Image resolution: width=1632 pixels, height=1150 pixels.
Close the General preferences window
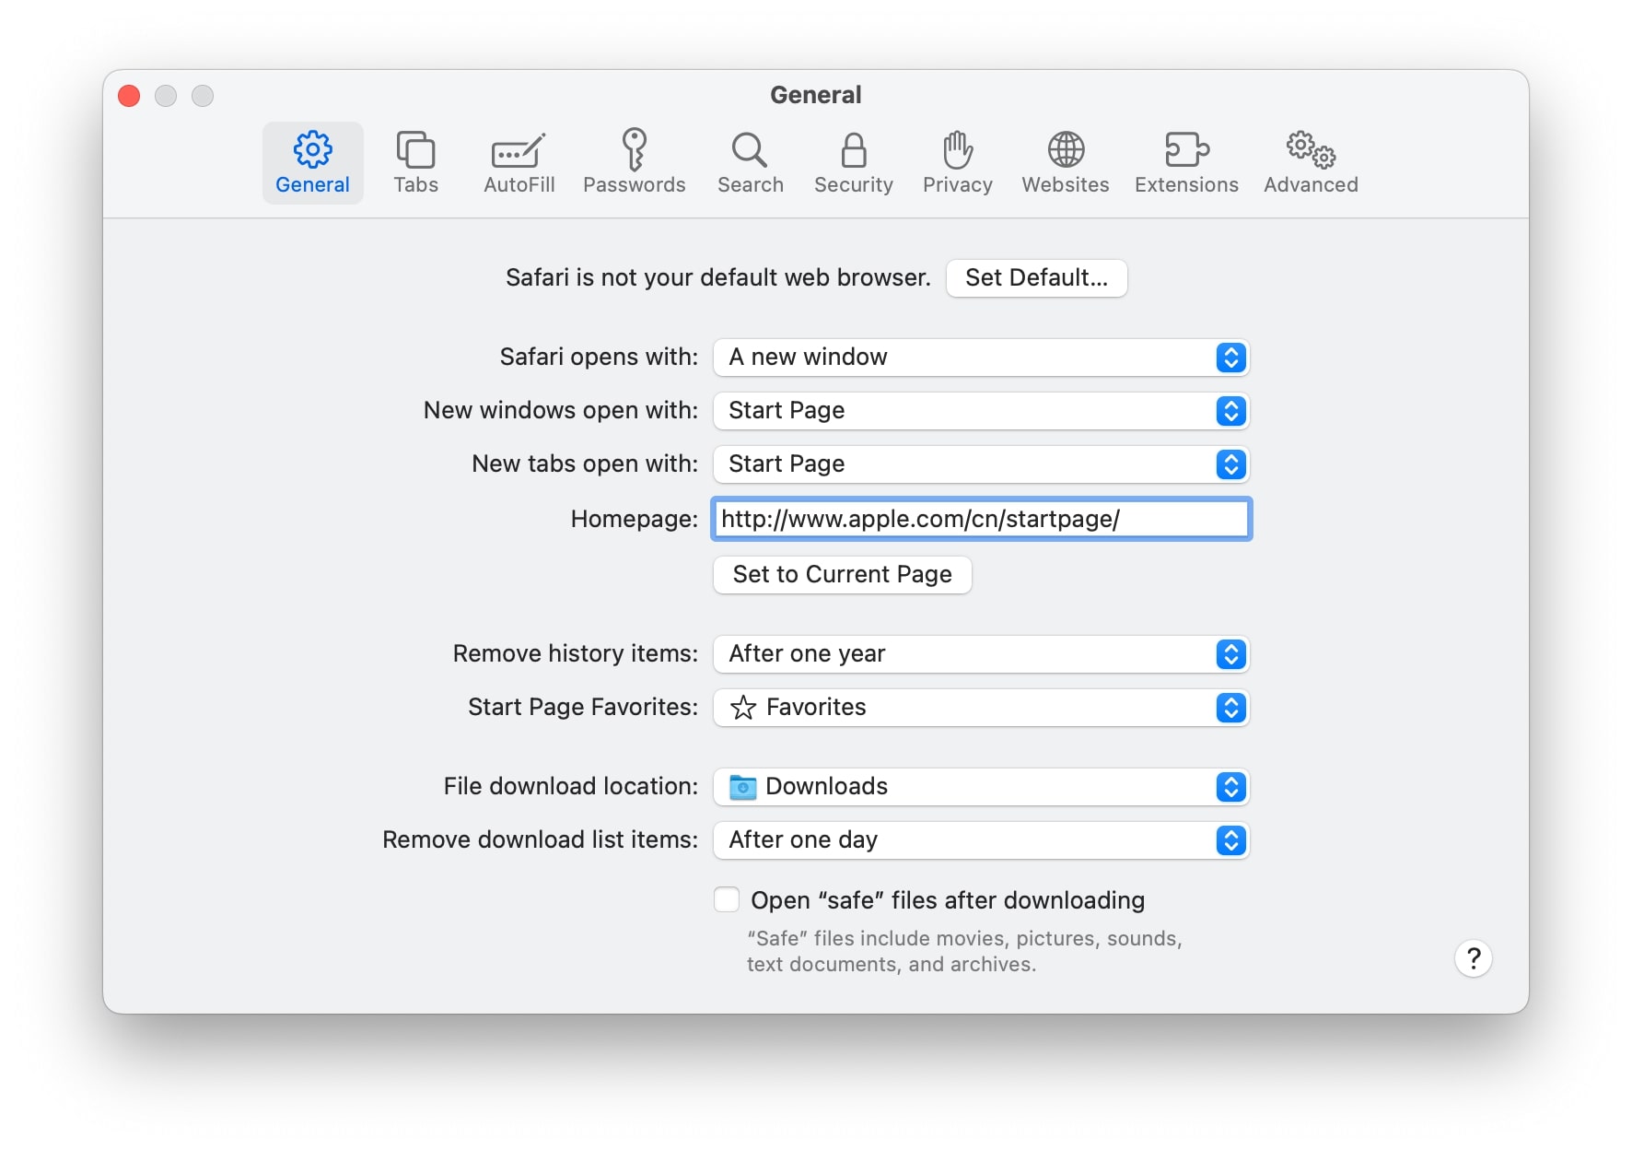click(129, 96)
